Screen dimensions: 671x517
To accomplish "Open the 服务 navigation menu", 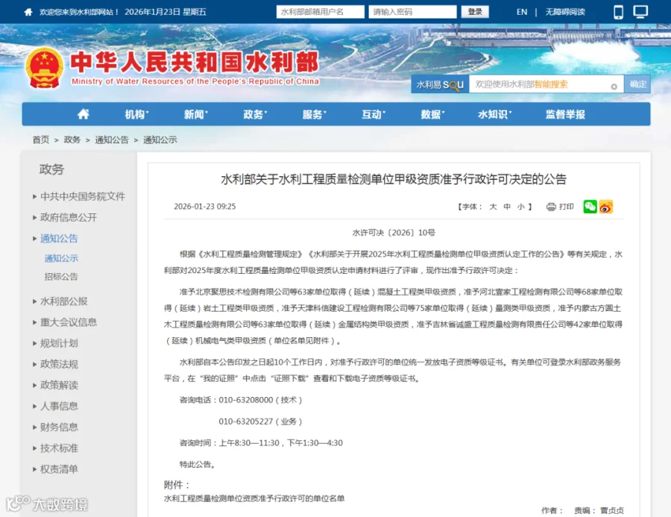I will pos(314,114).
